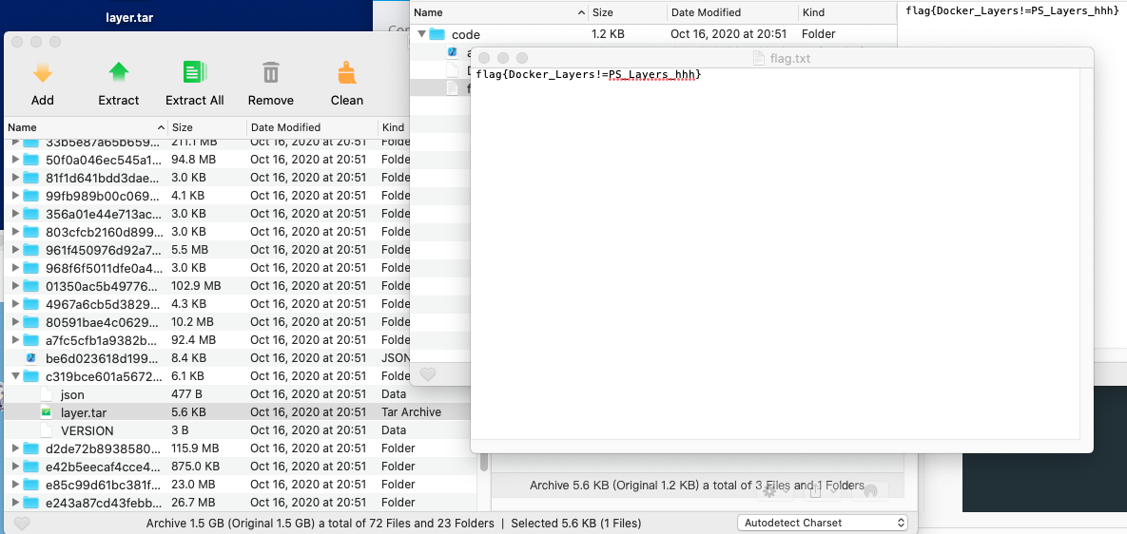Collapse the c319bce601a5672 folder
1127x534 pixels.
[16, 376]
